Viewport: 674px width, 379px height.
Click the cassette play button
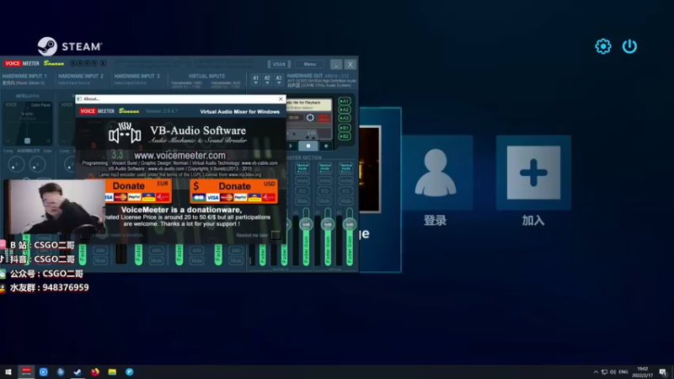[291, 146]
